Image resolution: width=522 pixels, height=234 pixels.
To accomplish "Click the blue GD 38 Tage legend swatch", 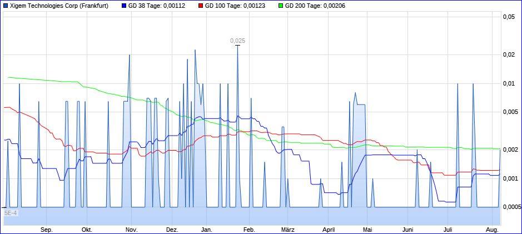I will click(123, 6).
